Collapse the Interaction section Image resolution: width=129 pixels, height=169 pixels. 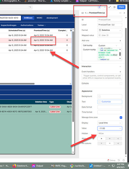pos(120,67)
